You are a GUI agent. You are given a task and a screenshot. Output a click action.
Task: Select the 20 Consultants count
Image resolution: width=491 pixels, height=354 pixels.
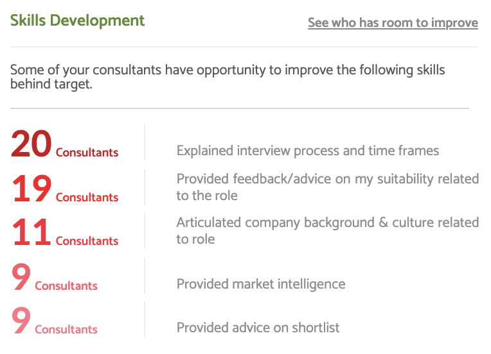pyautogui.click(x=64, y=144)
